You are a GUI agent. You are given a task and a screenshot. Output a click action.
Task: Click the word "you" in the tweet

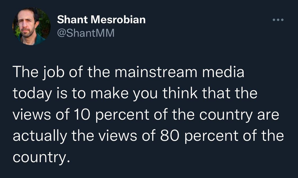click(145, 95)
